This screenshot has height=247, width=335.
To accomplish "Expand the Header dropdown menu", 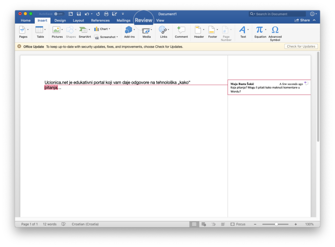I will 203,30.
